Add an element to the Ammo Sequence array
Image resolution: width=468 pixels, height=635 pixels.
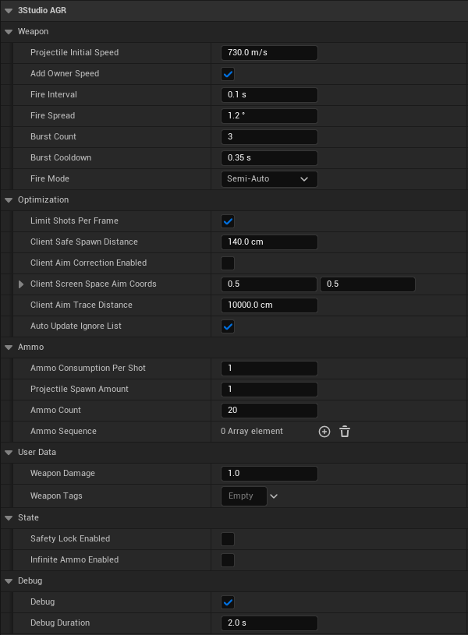(324, 431)
